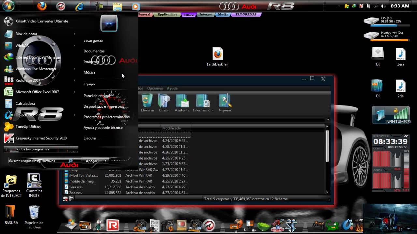Switch to the Office dock tab
The width and height of the screenshot is (417, 234).
point(189,15)
